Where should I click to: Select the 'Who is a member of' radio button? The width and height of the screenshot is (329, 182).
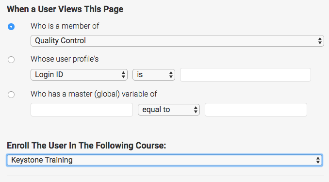coord(11,27)
